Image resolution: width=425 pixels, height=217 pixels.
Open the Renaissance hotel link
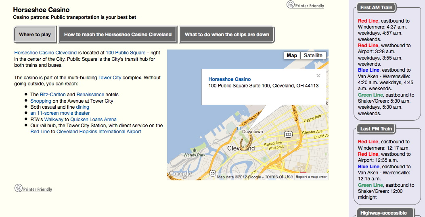click(90, 95)
